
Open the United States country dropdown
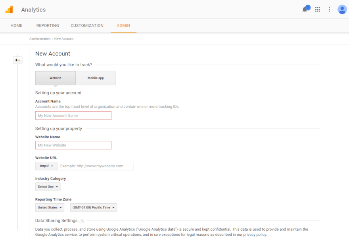pos(50,208)
